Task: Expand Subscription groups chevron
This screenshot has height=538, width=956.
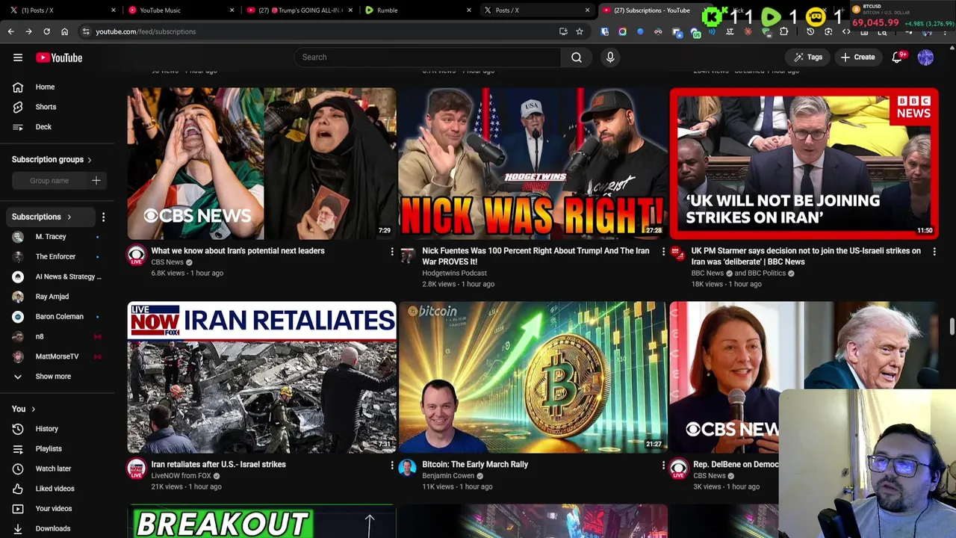Action: (90, 160)
